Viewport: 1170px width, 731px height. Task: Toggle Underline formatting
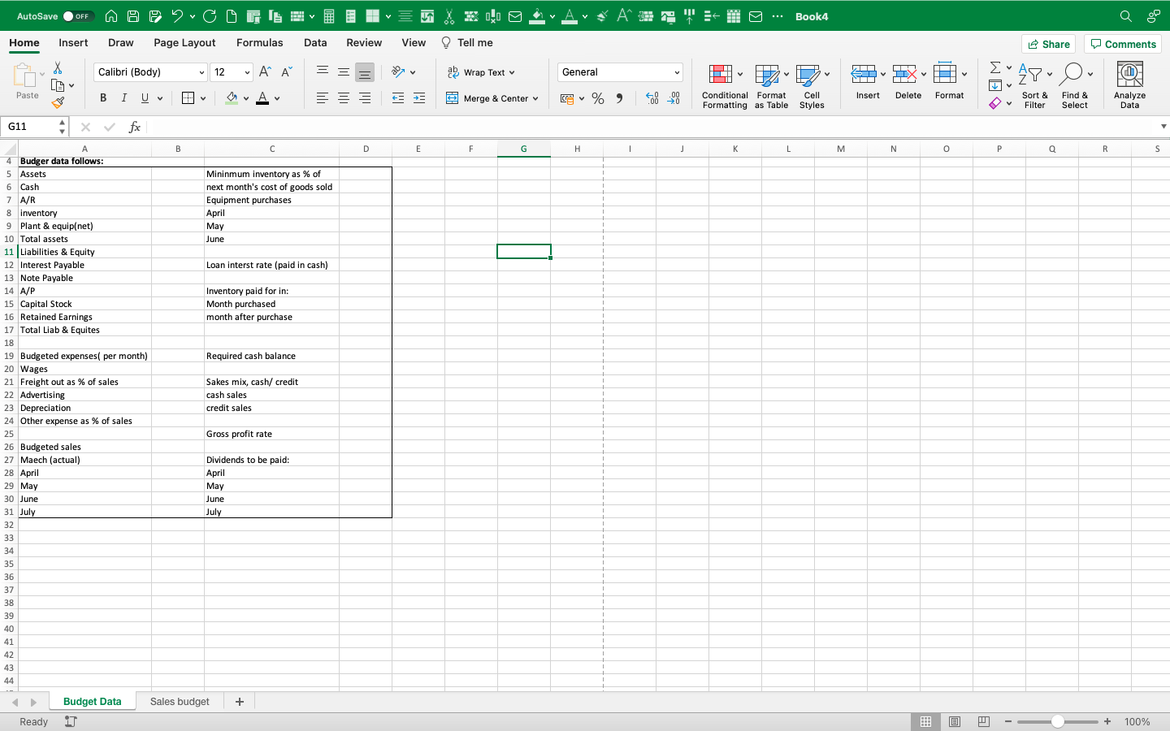[145, 98]
